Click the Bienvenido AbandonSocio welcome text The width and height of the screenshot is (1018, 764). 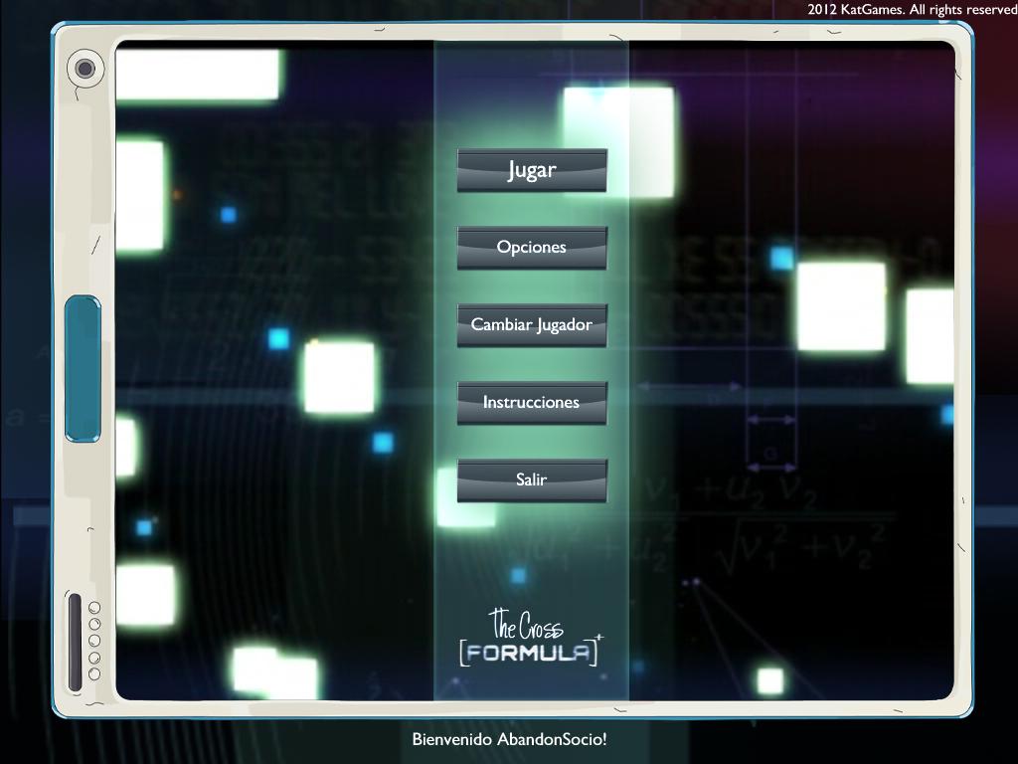509,739
